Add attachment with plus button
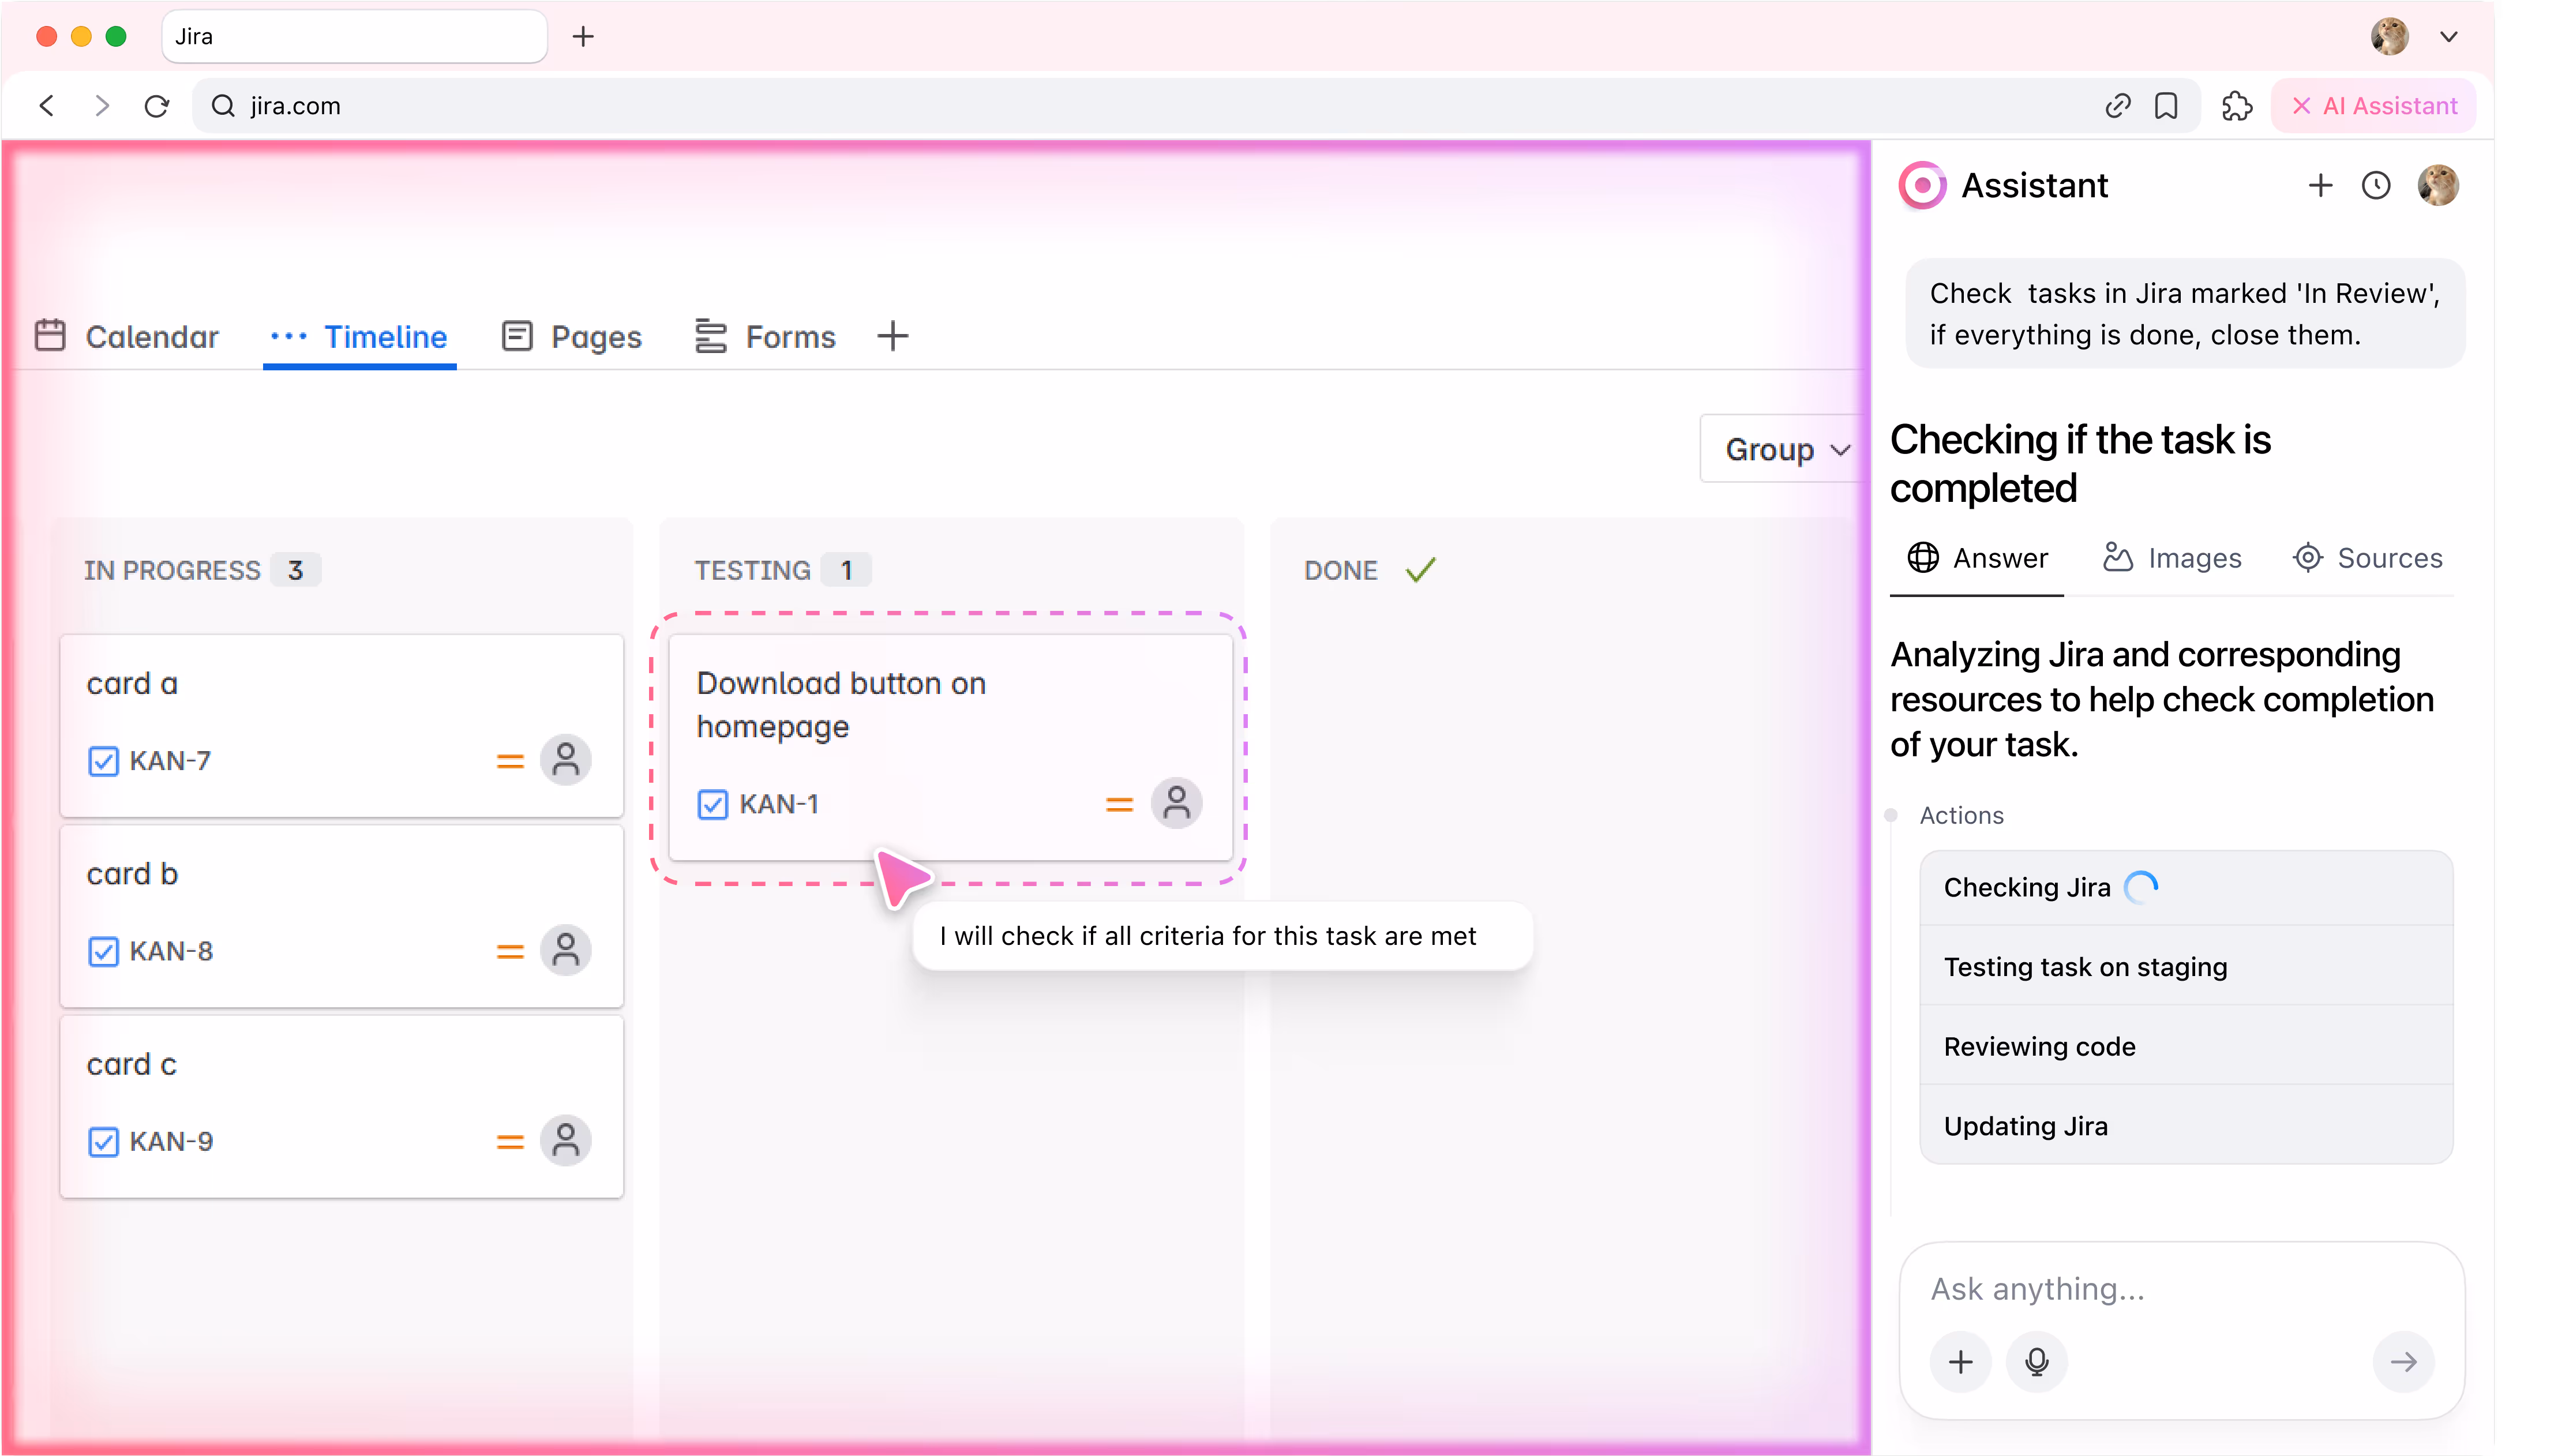This screenshot has height=1456, width=2554. tap(1960, 1362)
